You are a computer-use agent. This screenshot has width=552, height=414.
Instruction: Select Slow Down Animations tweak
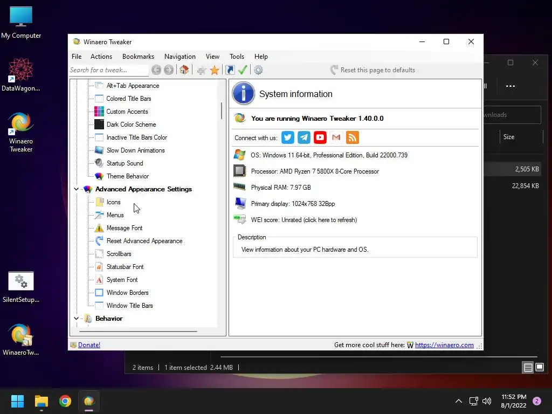pos(135,150)
